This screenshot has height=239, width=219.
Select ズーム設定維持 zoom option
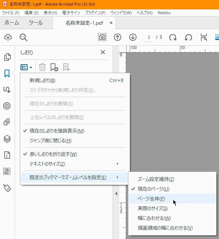(x=172, y=179)
